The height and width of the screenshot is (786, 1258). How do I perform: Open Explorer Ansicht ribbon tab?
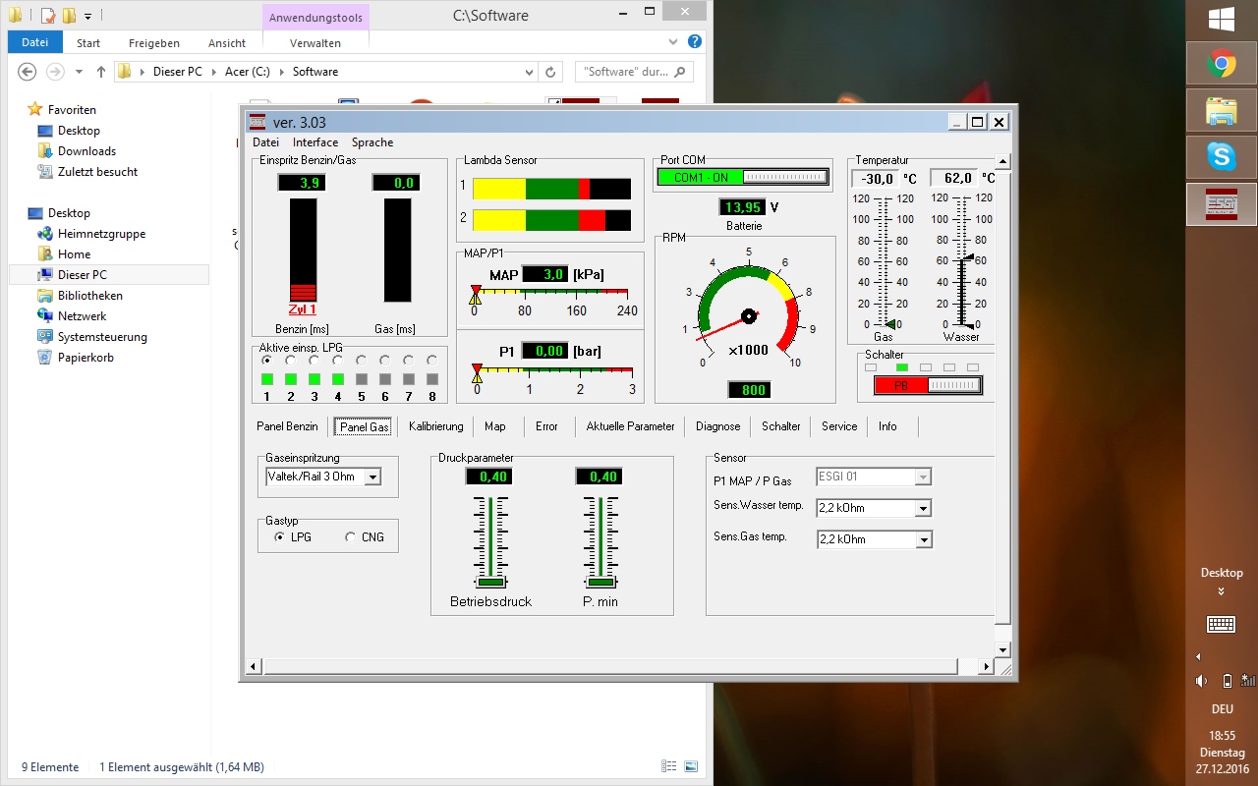pyautogui.click(x=227, y=43)
